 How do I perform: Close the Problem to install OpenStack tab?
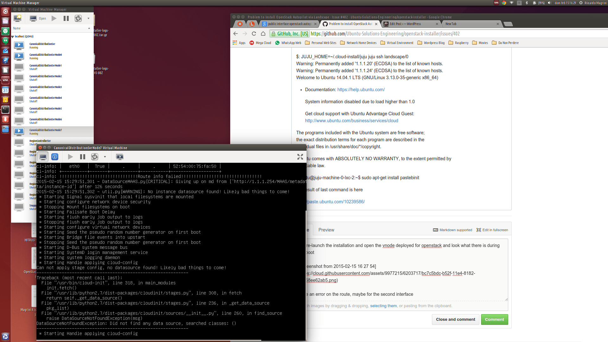point(376,24)
